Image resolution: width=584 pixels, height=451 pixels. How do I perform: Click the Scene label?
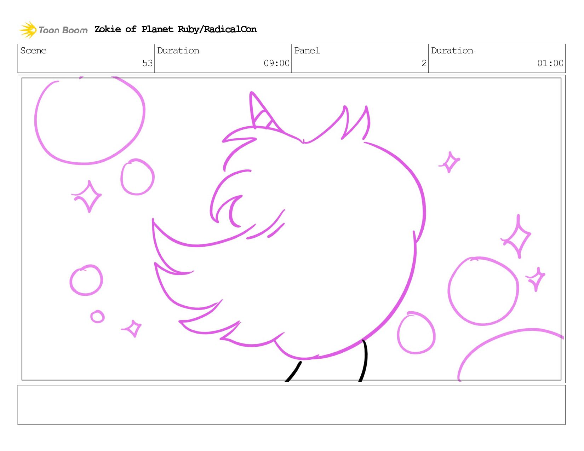[x=33, y=51]
